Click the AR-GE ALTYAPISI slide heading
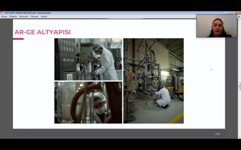This screenshot has height=150, width=241. [42, 32]
